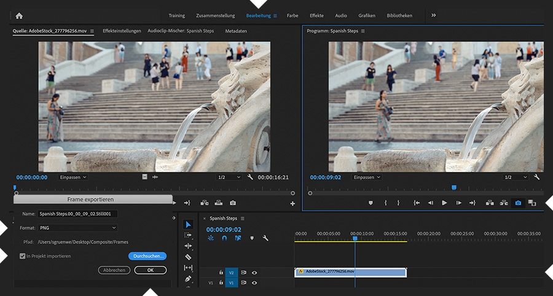Click the Selection arrow tool
Screen dimensions: 553x296
tap(189, 225)
